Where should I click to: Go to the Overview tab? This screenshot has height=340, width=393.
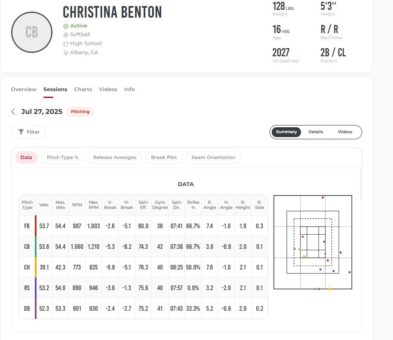tap(24, 89)
